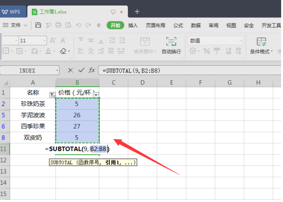Cancel formula entry with X button
This screenshot has height=202, width=283.
[x=70, y=70]
